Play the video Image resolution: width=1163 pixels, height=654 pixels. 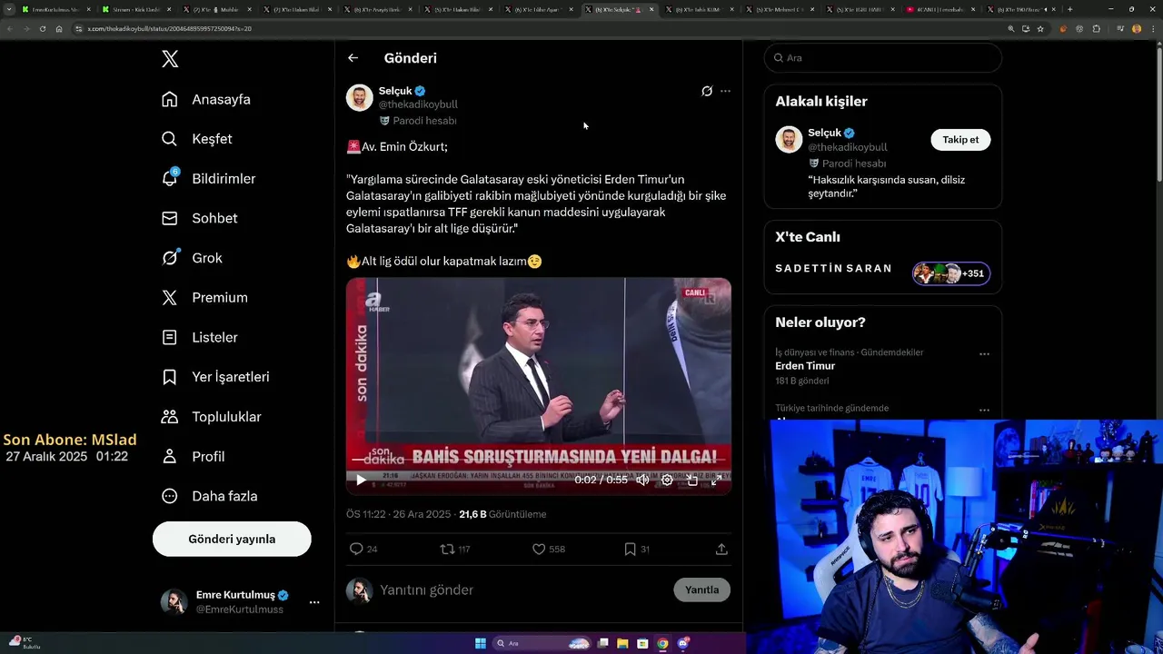pos(361,480)
